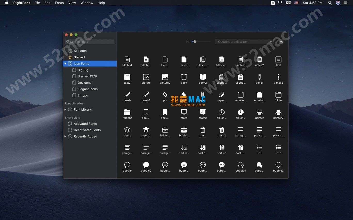Viewport: 353px width, 220px height.
Task: Open the View menu
Action: pos(72,3)
